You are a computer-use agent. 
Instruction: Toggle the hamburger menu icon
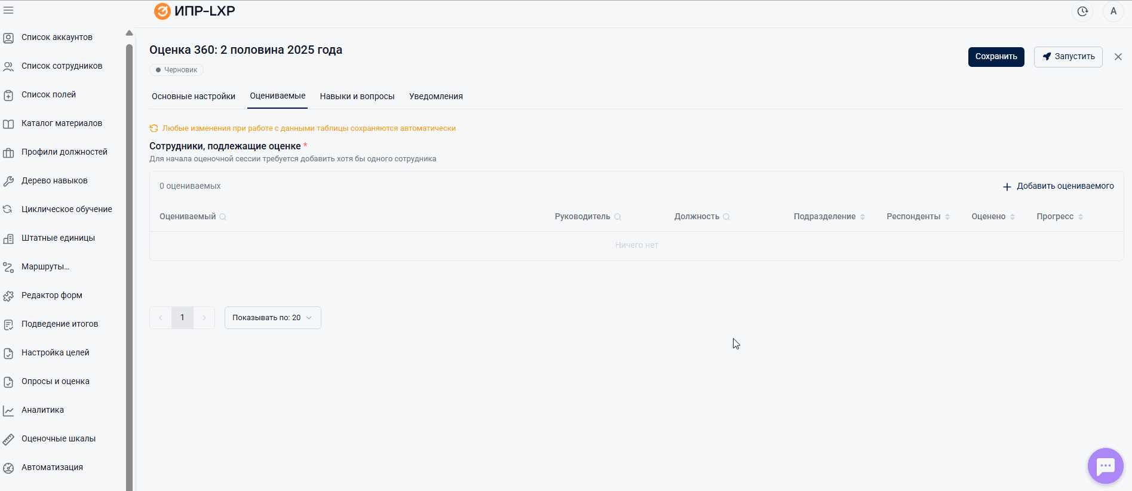pos(8,10)
